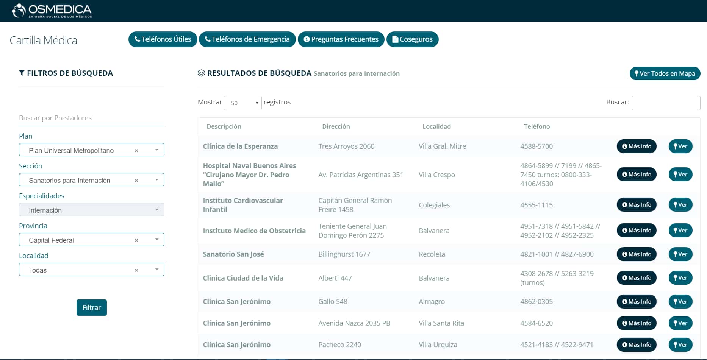Click the map pin icon on Ver Todos en Mapa
Viewport: 707px width, 360px height.
coord(636,73)
